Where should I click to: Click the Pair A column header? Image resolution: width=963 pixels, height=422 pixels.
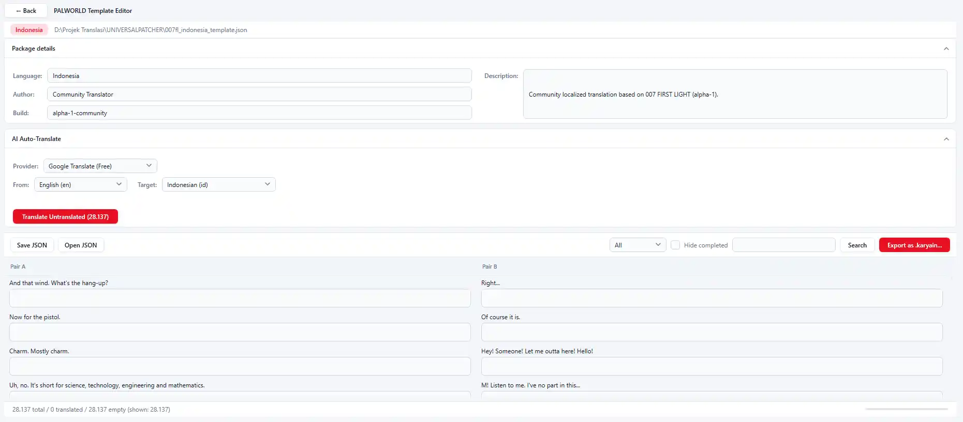point(18,267)
